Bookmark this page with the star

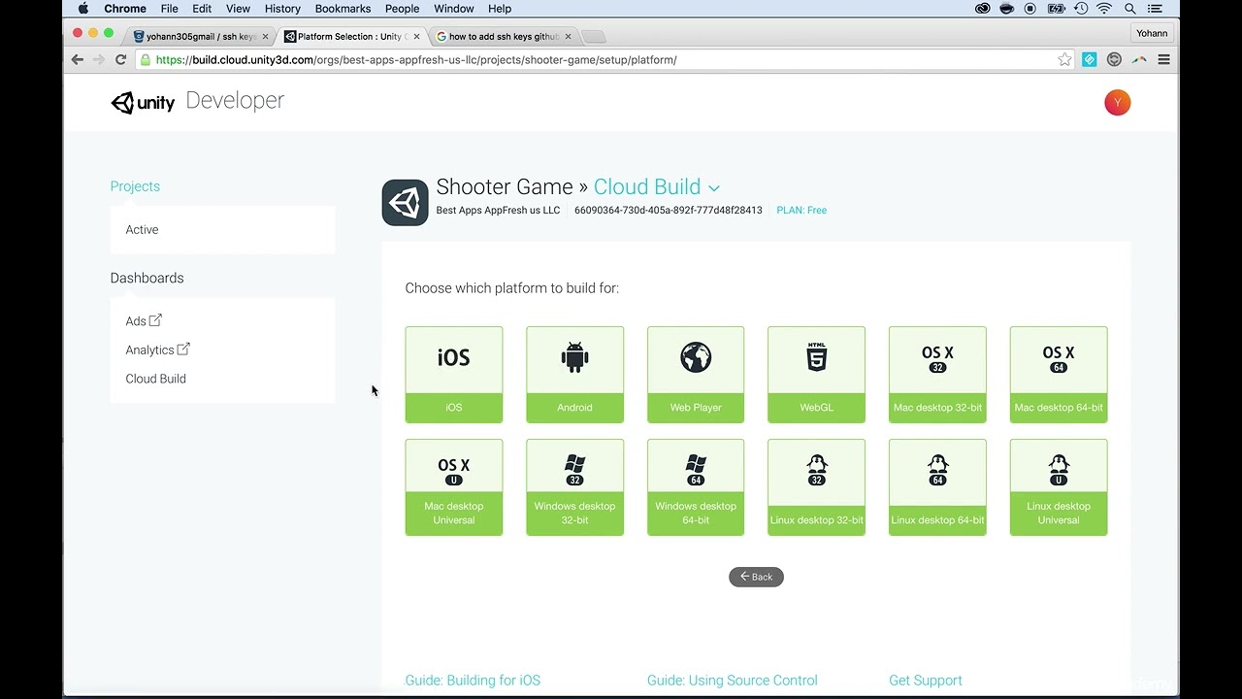(x=1064, y=59)
